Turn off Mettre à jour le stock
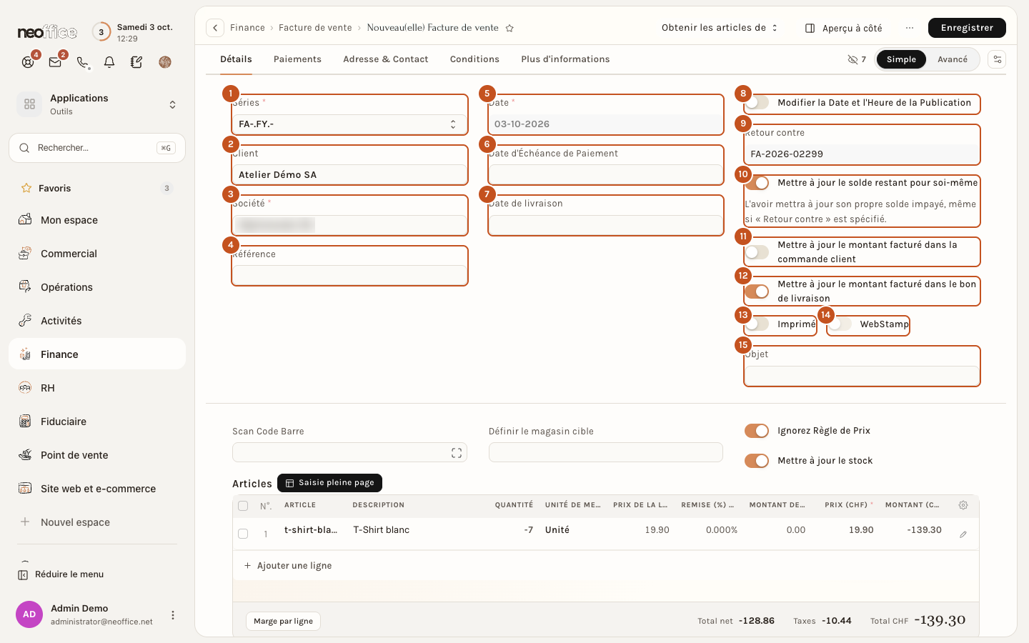 pos(757,461)
